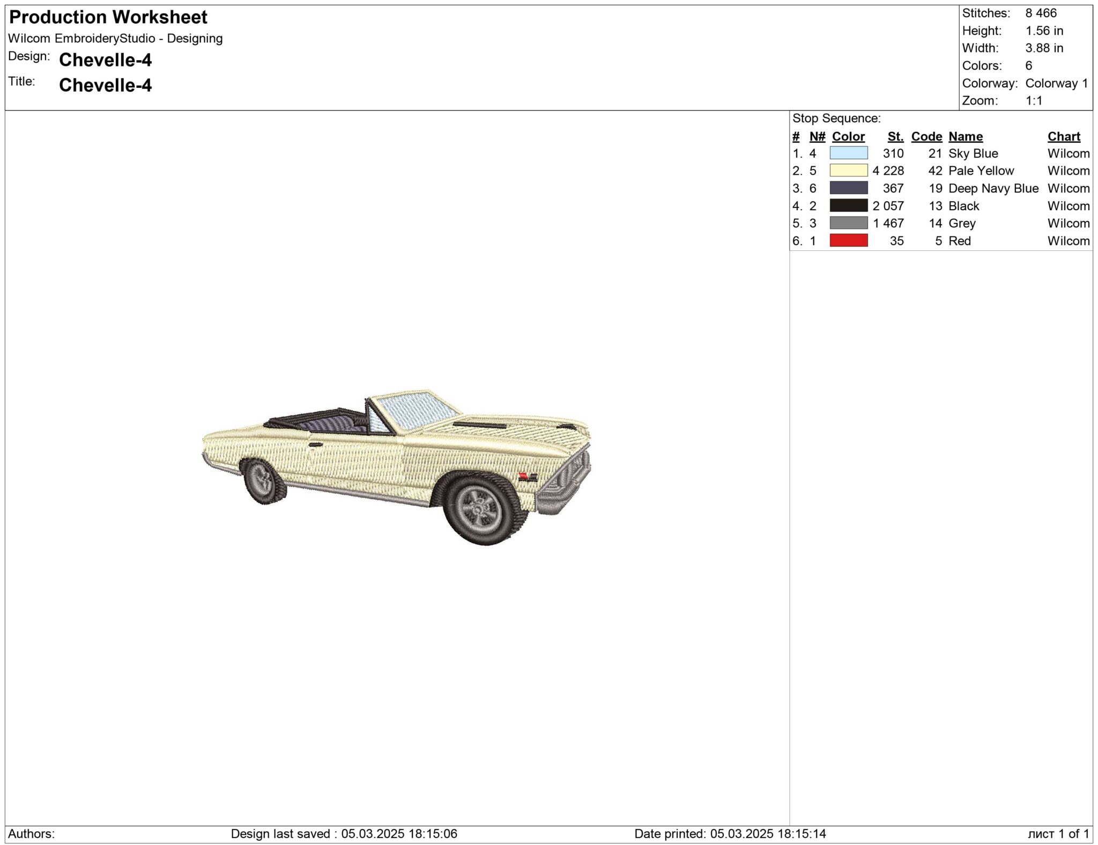Click the Code column header

(926, 137)
